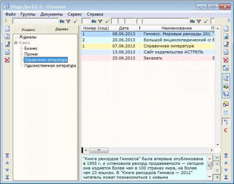
Task: Open the Документы menu
Action: click(51, 14)
